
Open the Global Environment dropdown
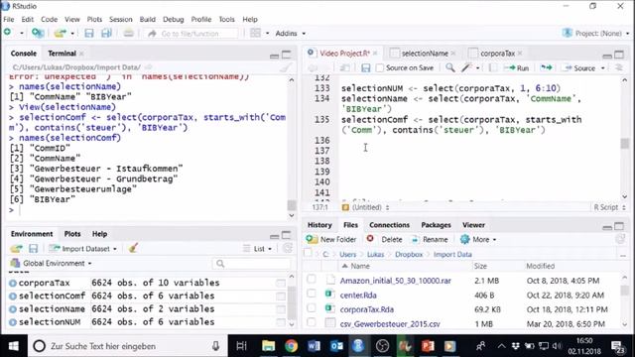click(52, 263)
